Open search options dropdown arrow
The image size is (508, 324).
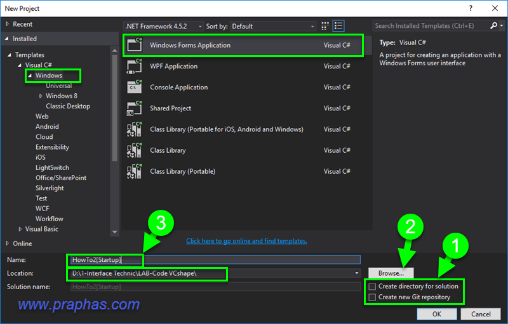click(x=502, y=25)
